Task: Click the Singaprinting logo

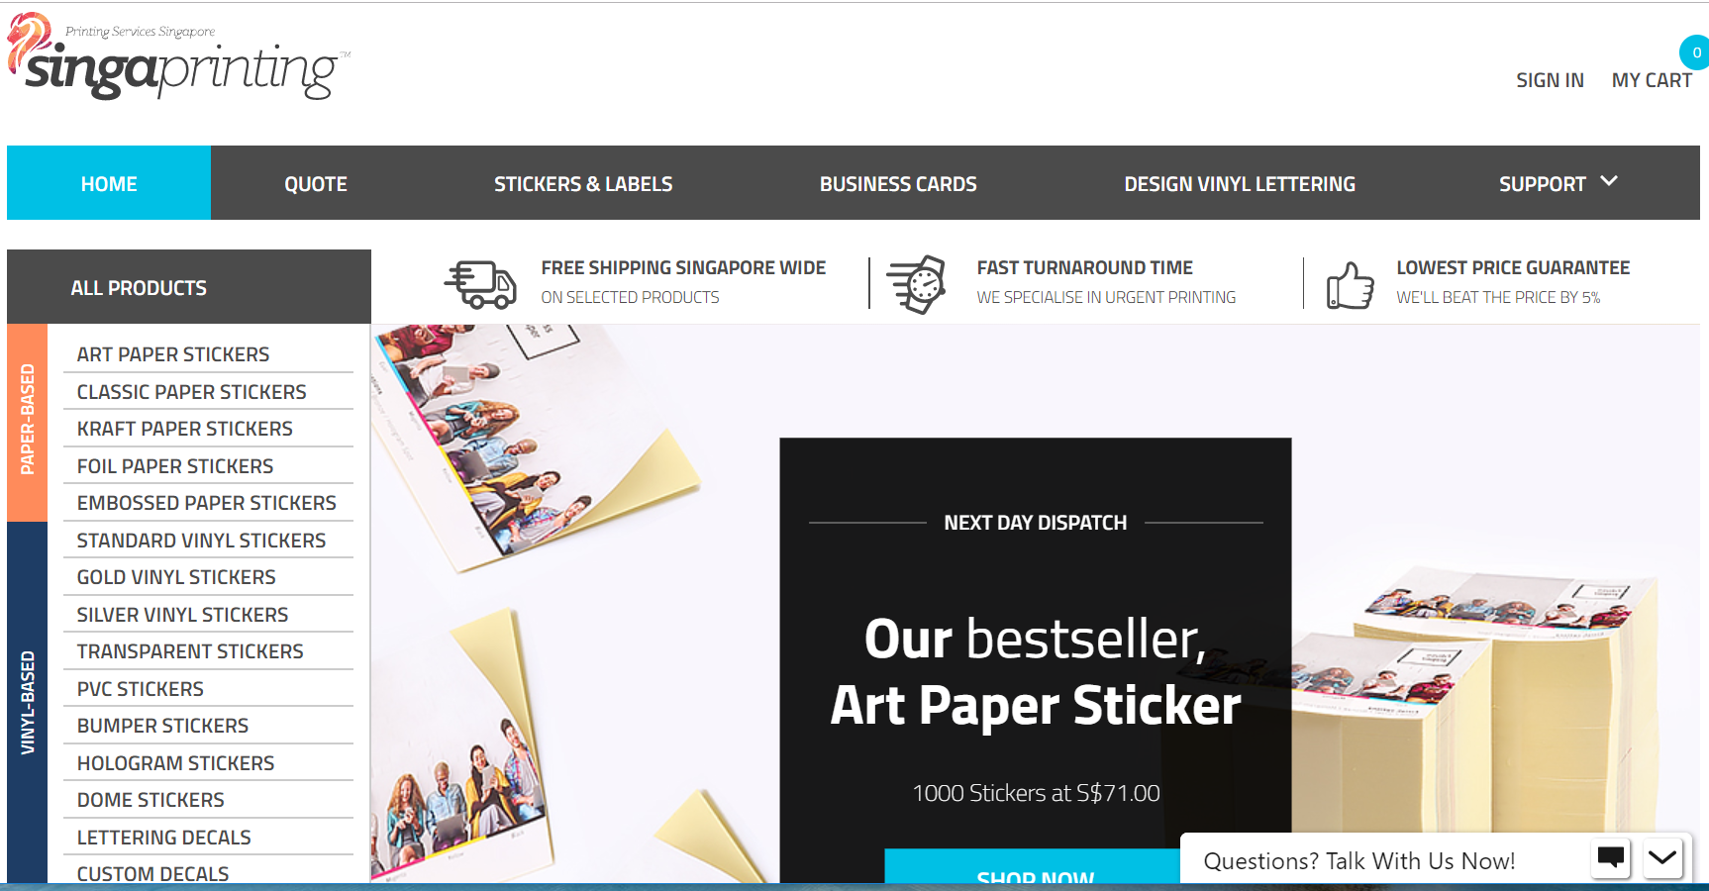Action: tap(178, 57)
